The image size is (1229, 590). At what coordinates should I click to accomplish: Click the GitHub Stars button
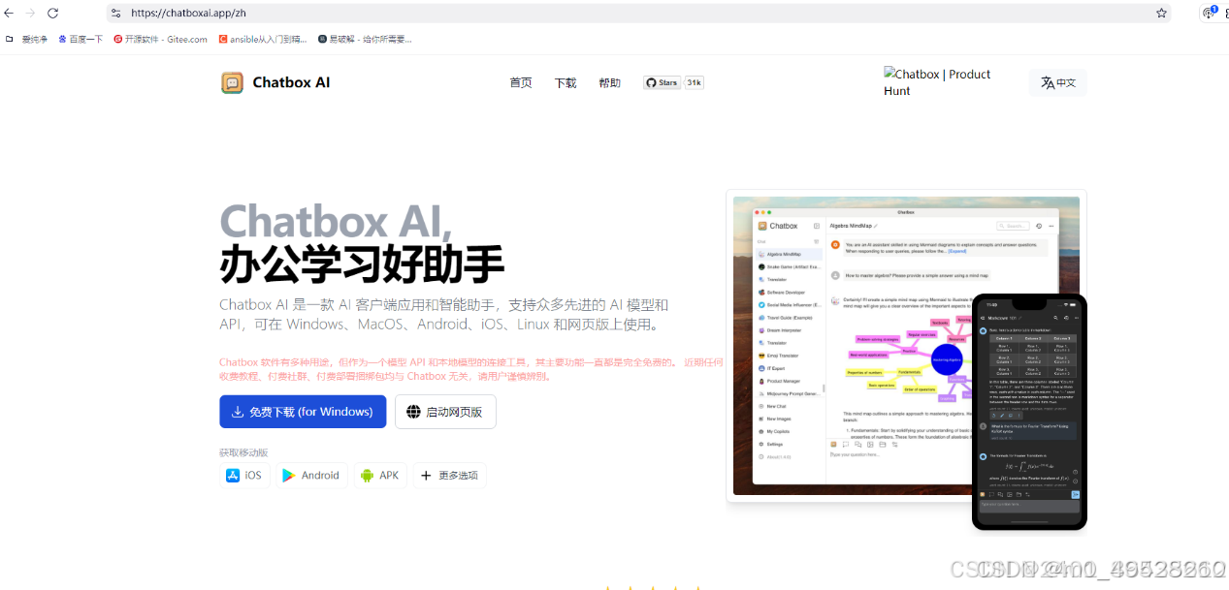tap(663, 82)
